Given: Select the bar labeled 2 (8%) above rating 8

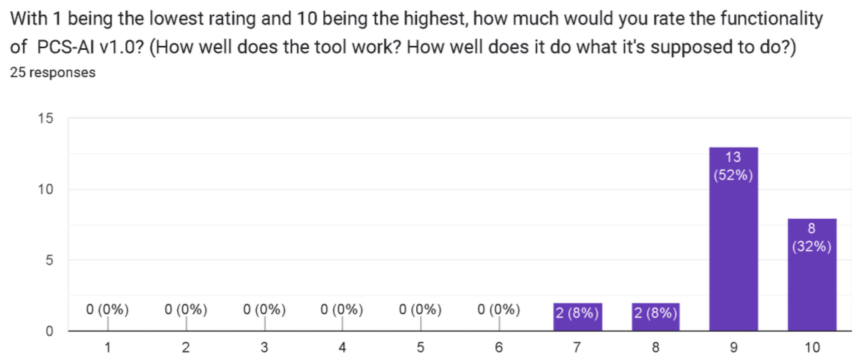Looking at the screenshot, I should point(655,317).
